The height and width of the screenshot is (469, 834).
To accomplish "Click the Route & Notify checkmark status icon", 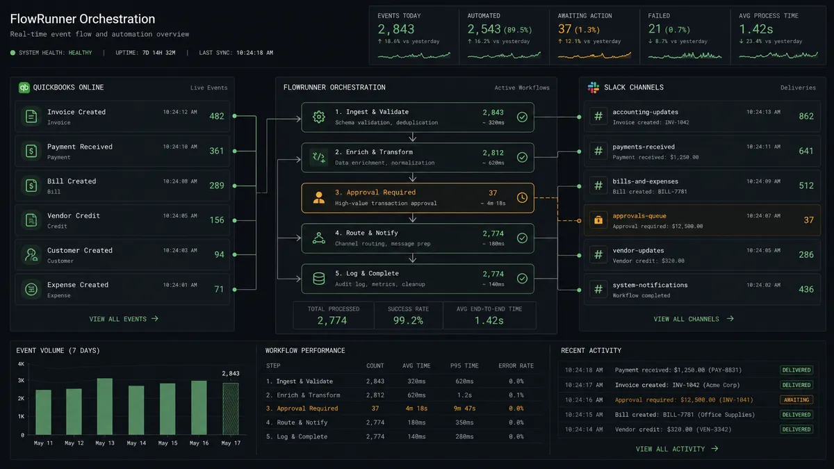I will pos(522,238).
